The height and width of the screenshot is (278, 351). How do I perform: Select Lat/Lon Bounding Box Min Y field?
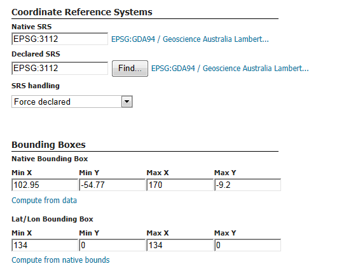113,245
